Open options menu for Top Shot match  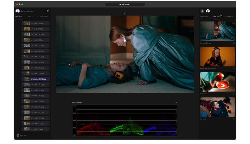(x=234, y=119)
